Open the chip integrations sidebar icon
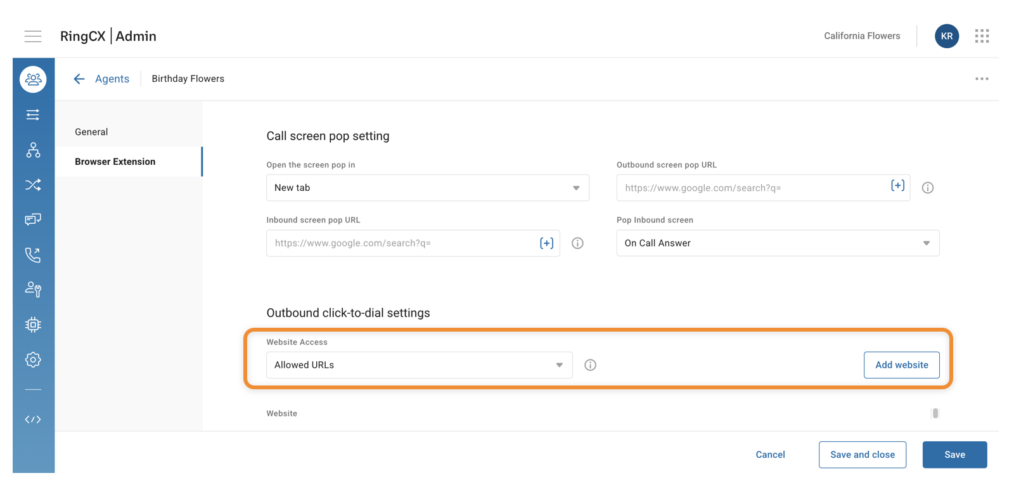This screenshot has width=1014, height=492. [x=33, y=325]
